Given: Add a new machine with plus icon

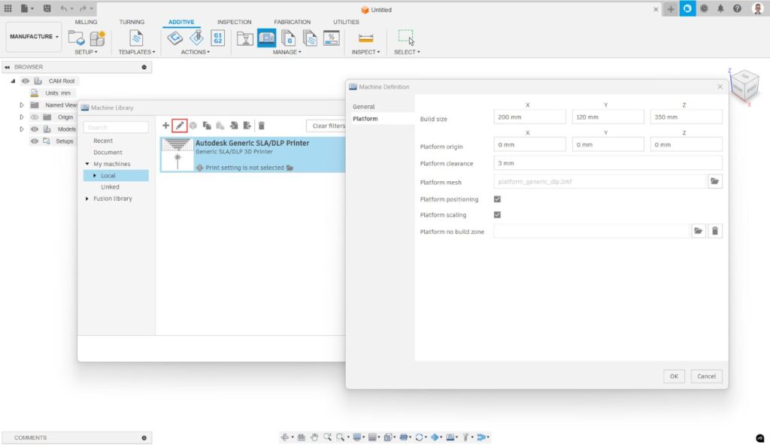Looking at the screenshot, I should pos(165,126).
